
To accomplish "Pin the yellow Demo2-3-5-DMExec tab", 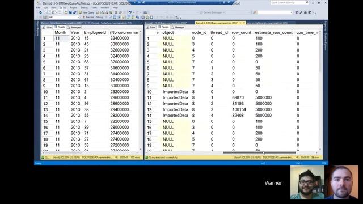I will click(240, 23).
